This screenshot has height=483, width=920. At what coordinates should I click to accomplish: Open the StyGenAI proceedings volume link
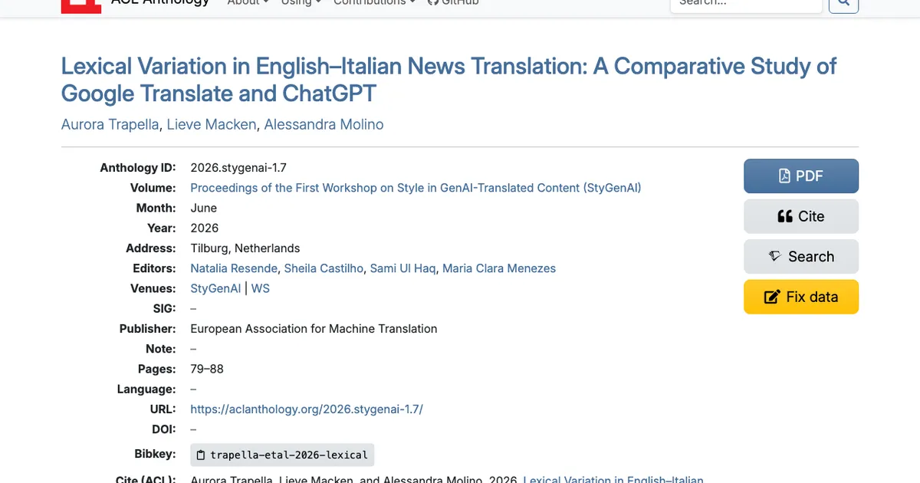(416, 188)
